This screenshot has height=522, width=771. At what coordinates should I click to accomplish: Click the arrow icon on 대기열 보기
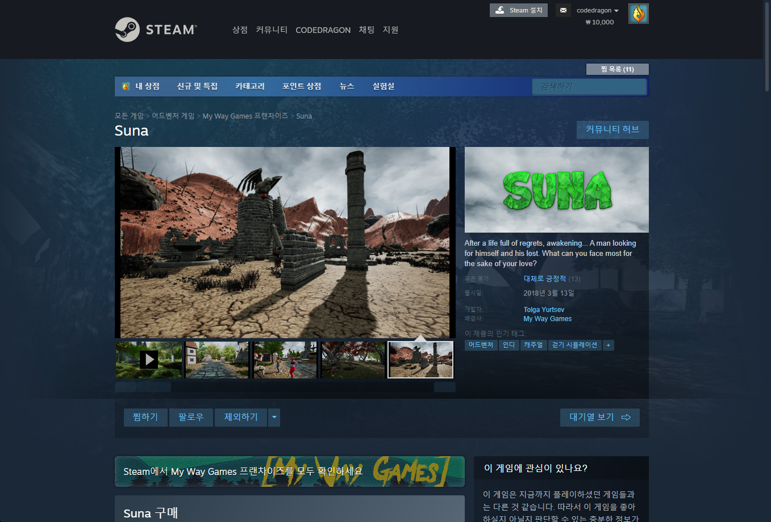coord(626,417)
